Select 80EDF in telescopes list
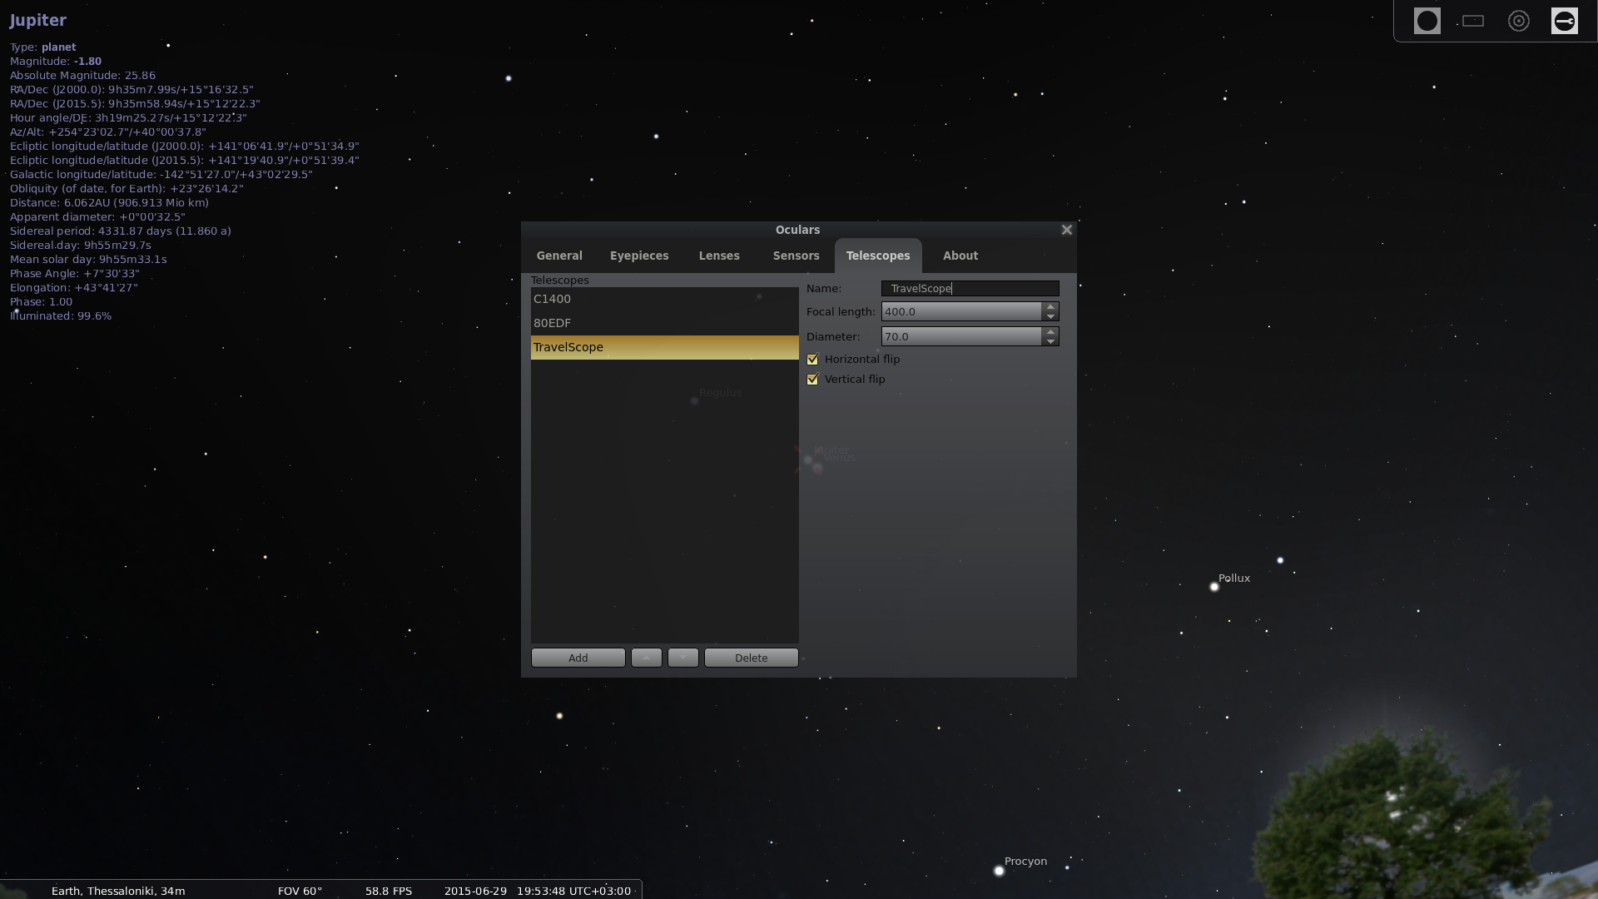 [x=664, y=323]
